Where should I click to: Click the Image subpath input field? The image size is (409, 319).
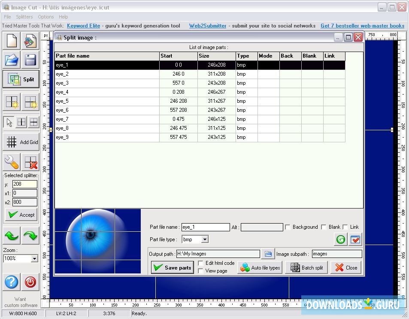click(336, 254)
